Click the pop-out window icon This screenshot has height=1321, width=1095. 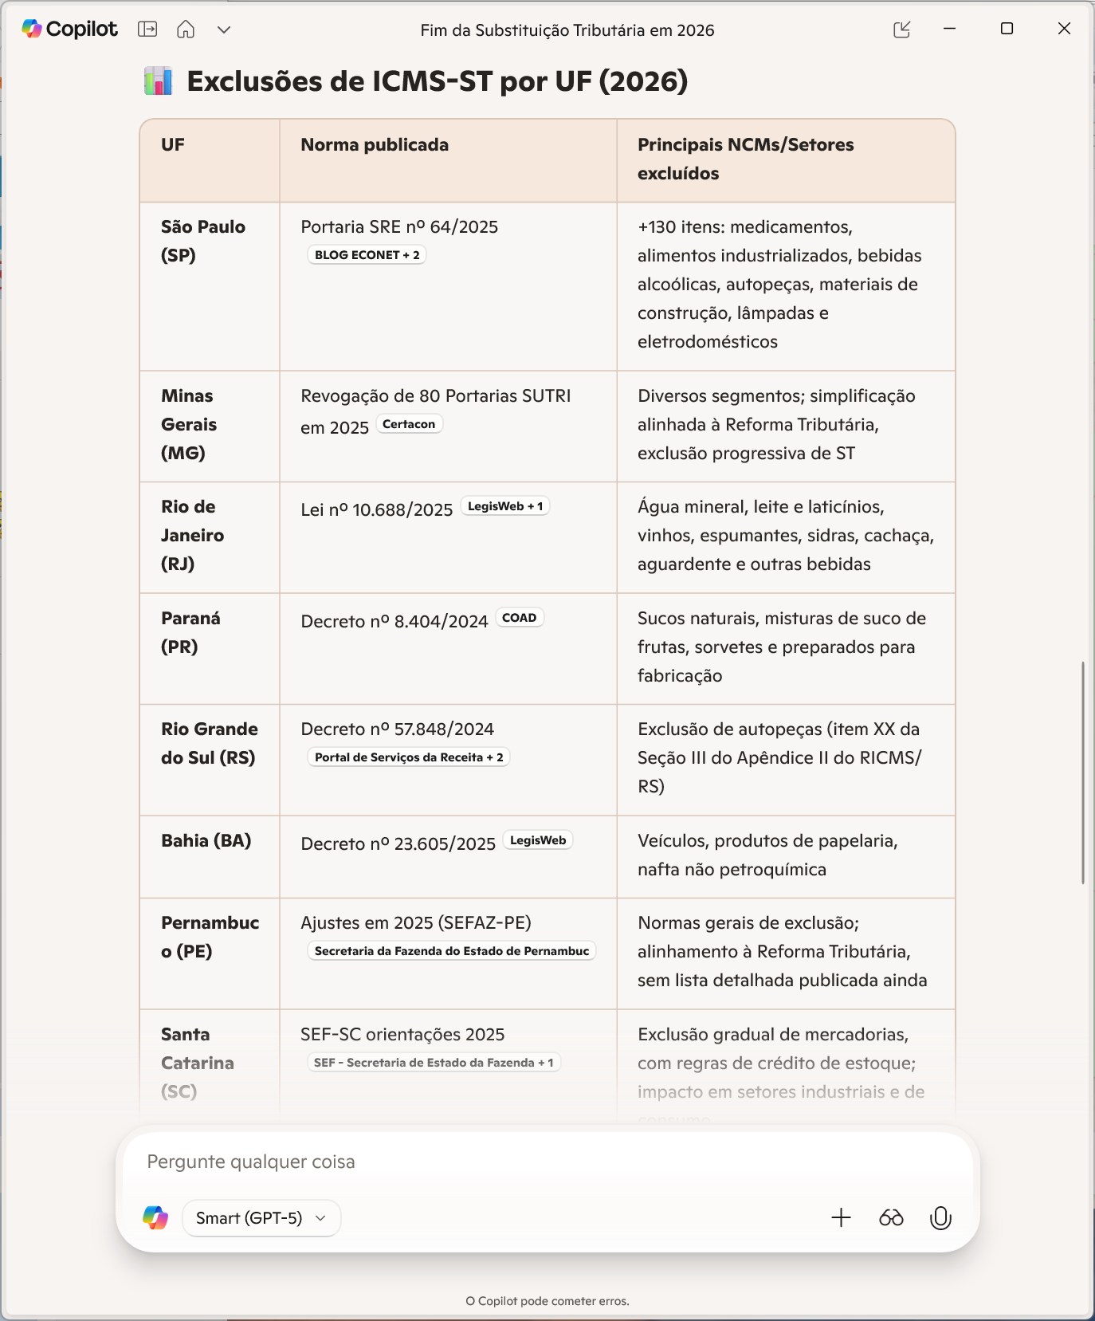901,29
